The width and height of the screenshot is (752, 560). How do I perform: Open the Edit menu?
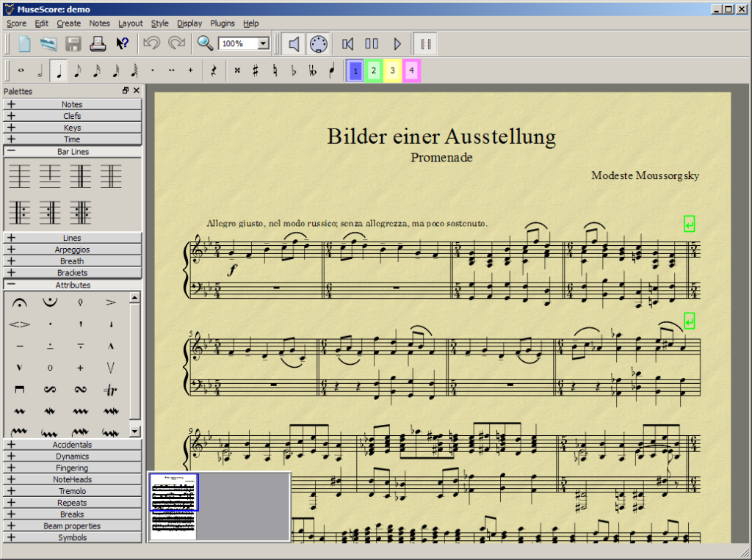point(42,23)
